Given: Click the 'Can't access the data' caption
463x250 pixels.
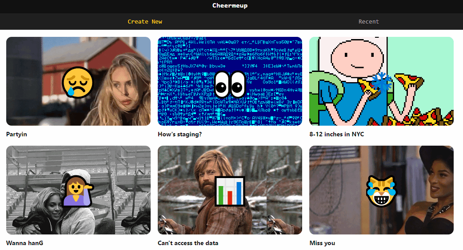Looking at the screenshot, I should pos(188,243).
